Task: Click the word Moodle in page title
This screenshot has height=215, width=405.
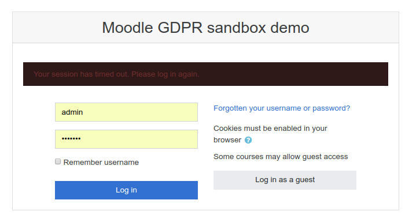Action: tap(128, 28)
